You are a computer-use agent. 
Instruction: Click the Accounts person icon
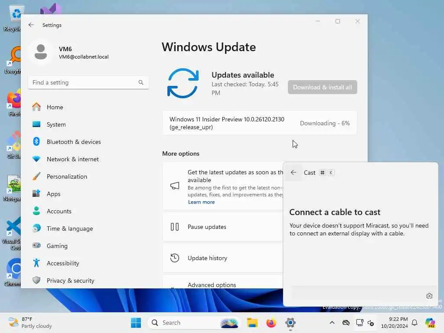(36, 211)
